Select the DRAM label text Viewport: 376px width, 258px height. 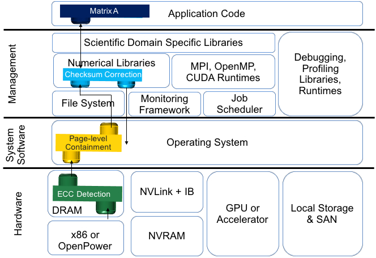[68, 210]
